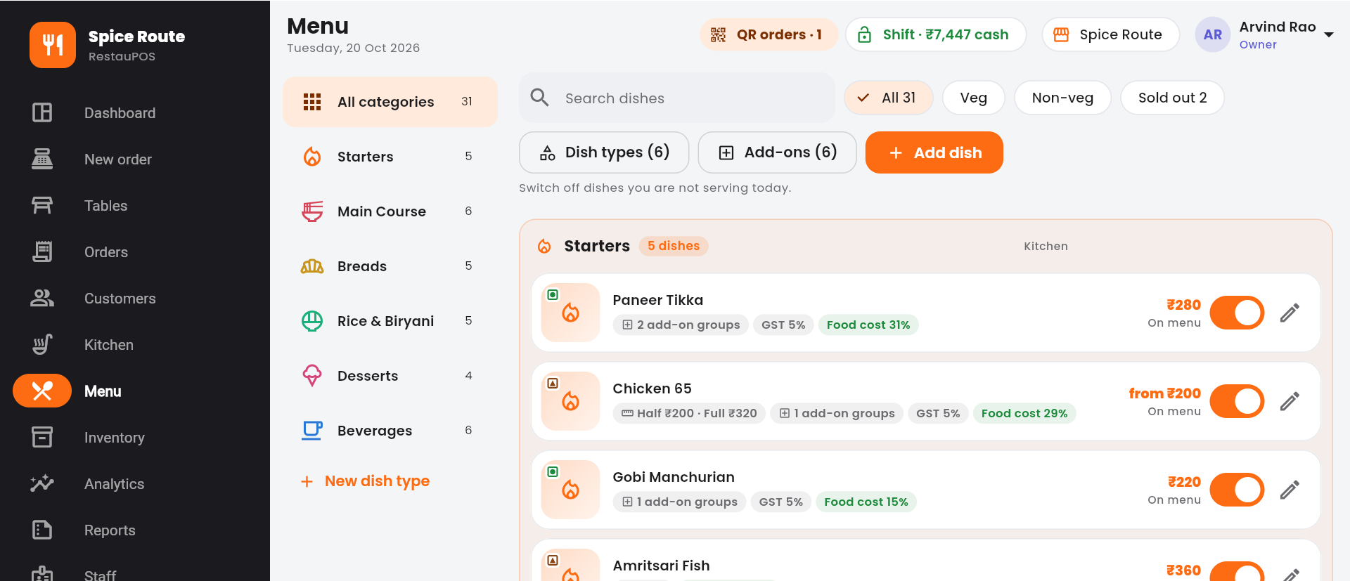Select All categories tab
The height and width of the screenshot is (581, 1350).
tap(390, 102)
